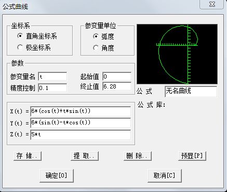The image size is (227, 192).
Task: Confirm with the 确定[O] button
Action: 57,176
